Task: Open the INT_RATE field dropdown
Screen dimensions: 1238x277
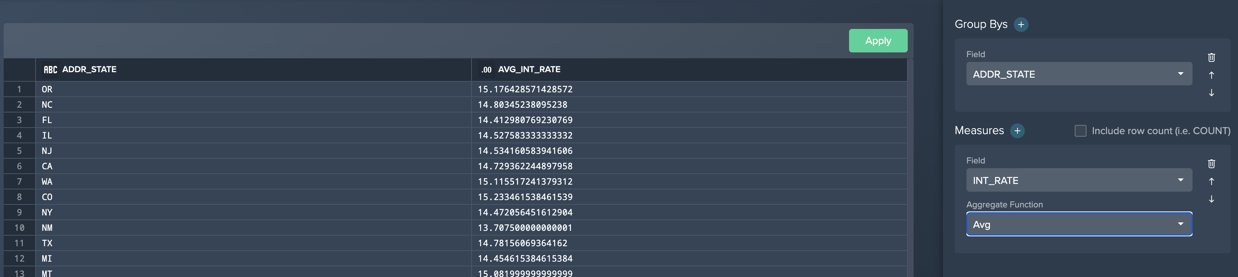Action: (1078, 181)
